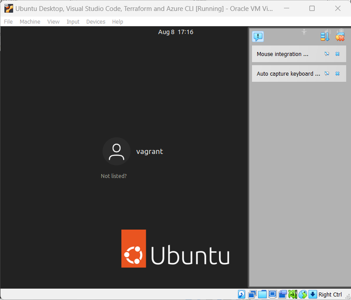
Task: Click the sort-notifications icon in the side panel
Action: [x=325, y=36]
